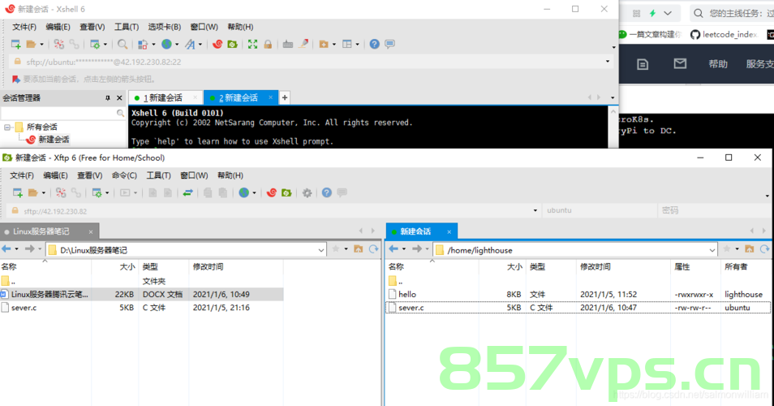Go back in local pane using blue arrow
Viewport: 774px width, 406px height.
coord(6,249)
